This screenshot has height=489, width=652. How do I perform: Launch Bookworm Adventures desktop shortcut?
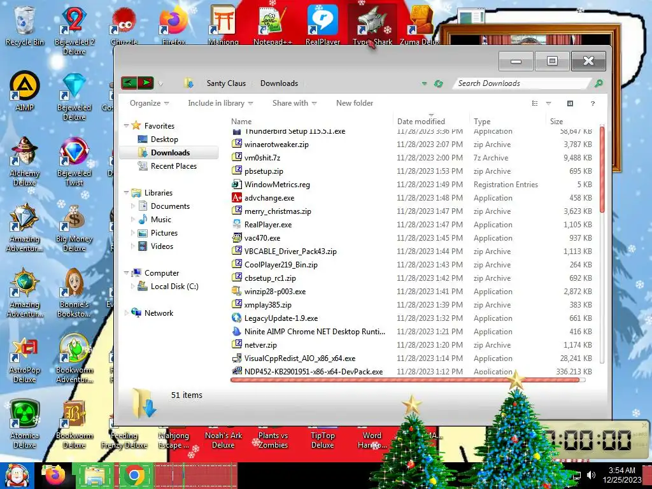click(x=74, y=358)
